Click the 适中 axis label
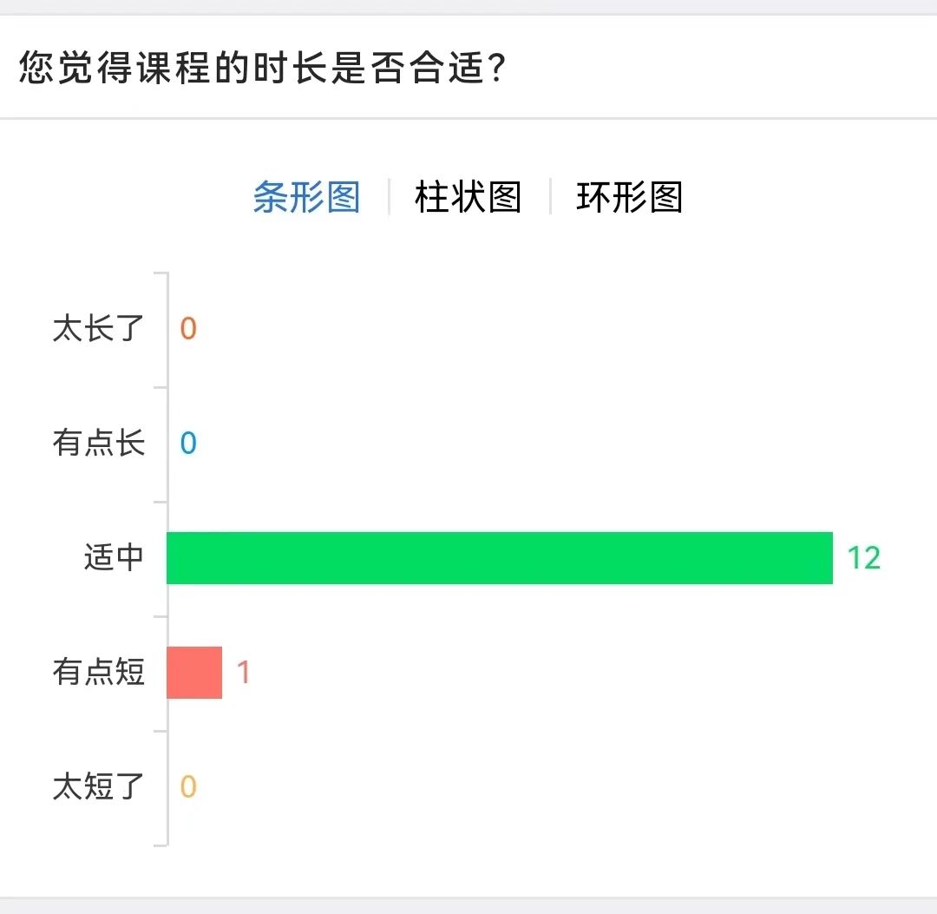The height and width of the screenshot is (914, 937). coord(114,558)
